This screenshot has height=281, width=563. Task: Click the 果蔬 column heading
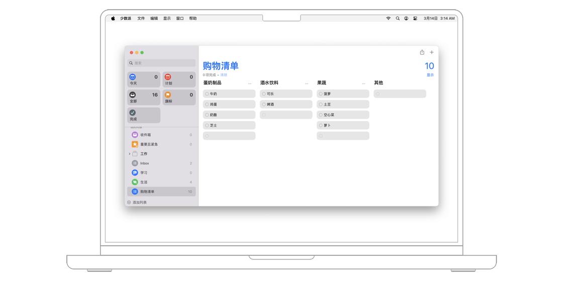coord(322,83)
